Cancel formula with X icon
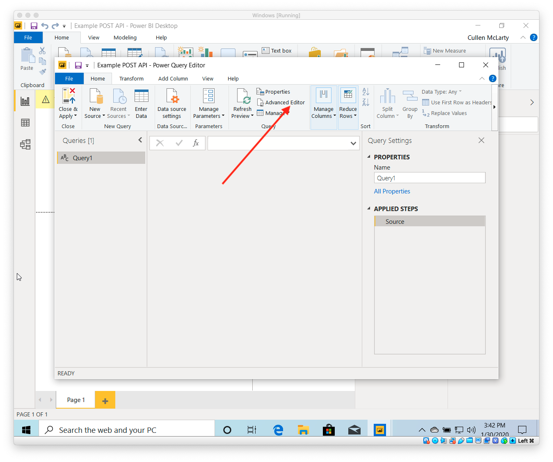The width and height of the screenshot is (553, 462). pyautogui.click(x=160, y=143)
